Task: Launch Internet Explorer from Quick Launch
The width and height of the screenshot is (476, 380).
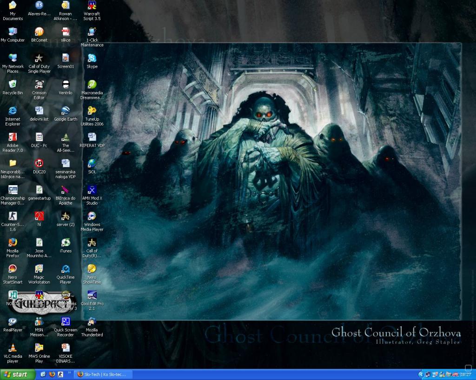Action: click(43, 374)
